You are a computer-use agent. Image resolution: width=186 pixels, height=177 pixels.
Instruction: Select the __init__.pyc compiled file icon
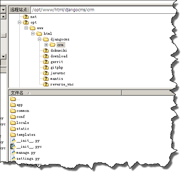[13, 146]
